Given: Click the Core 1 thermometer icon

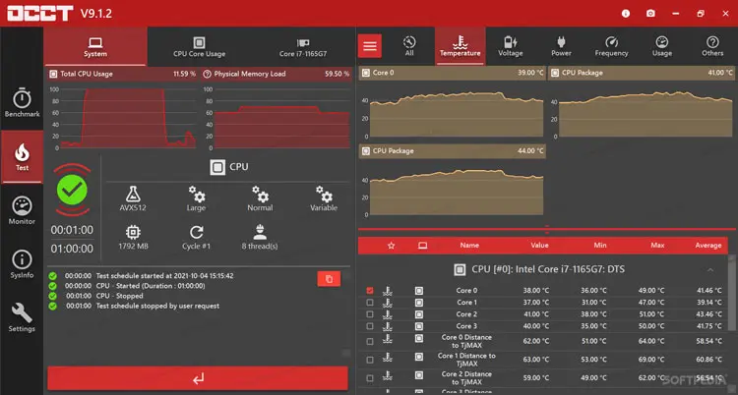Looking at the screenshot, I should coord(388,303).
